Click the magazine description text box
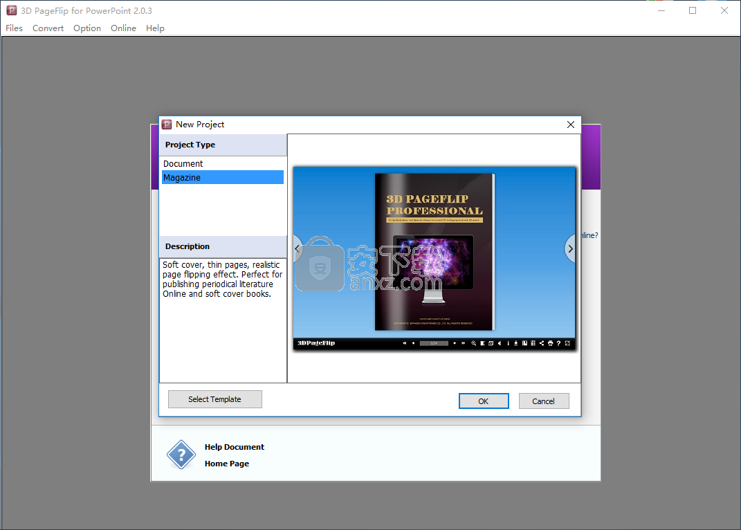The width and height of the screenshot is (741, 530). click(223, 320)
